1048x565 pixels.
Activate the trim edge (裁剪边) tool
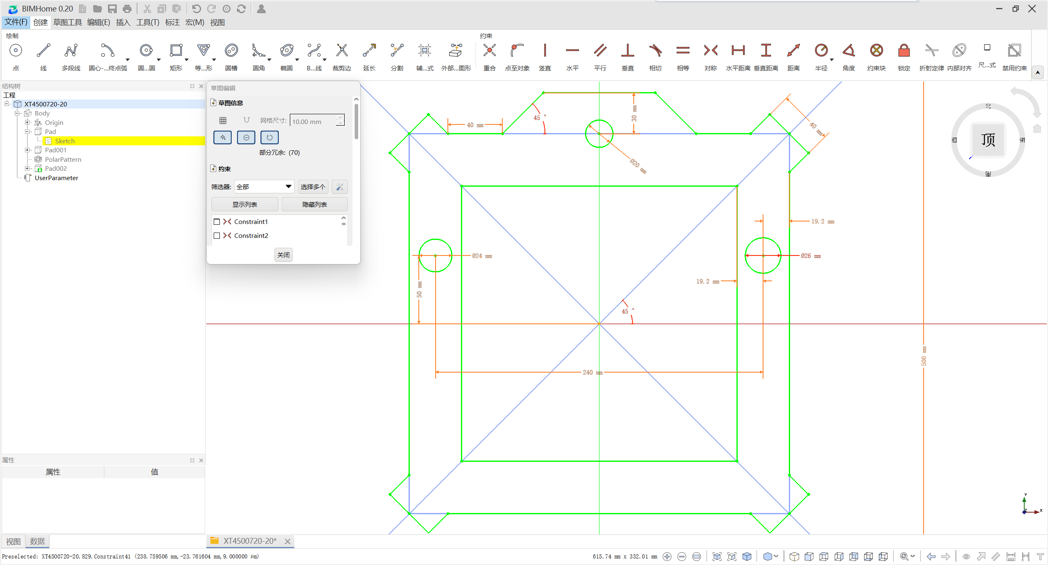(x=342, y=56)
